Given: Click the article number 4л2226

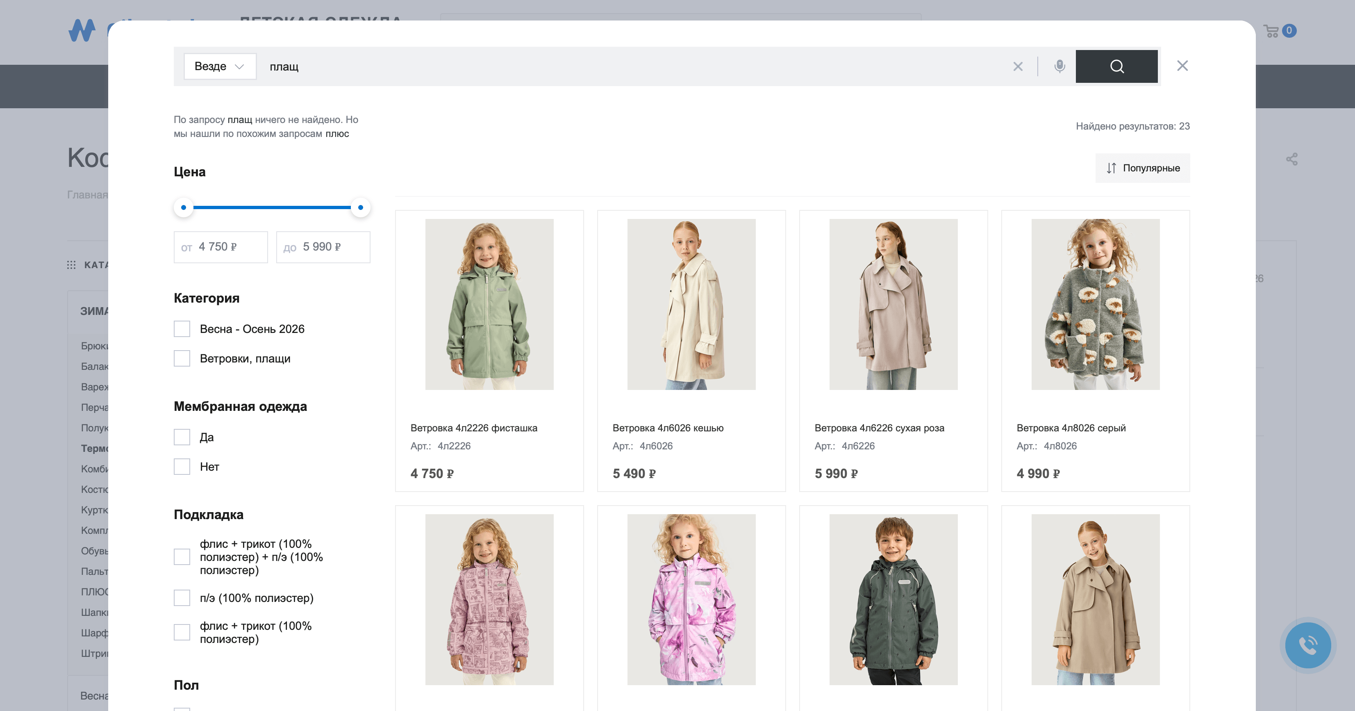Looking at the screenshot, I should point(454,446).
